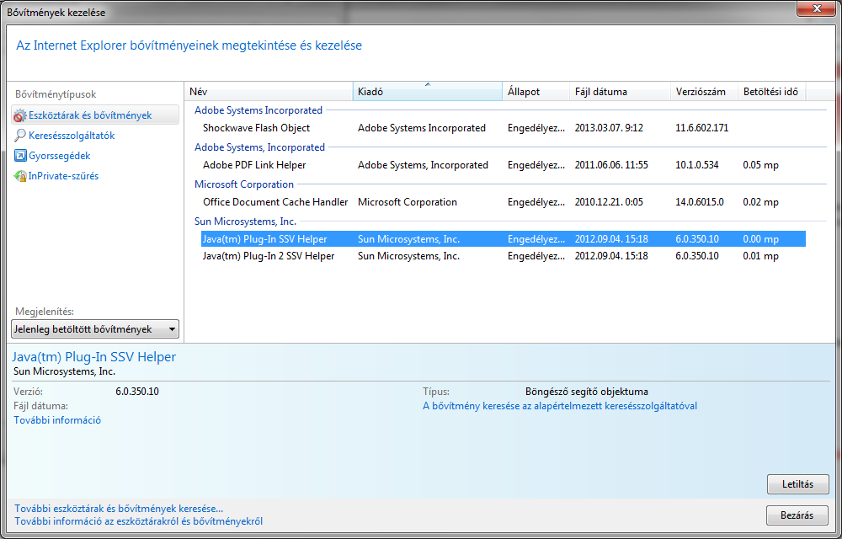Click the Letiltás button
842x539 pixels.
point(798,483)
